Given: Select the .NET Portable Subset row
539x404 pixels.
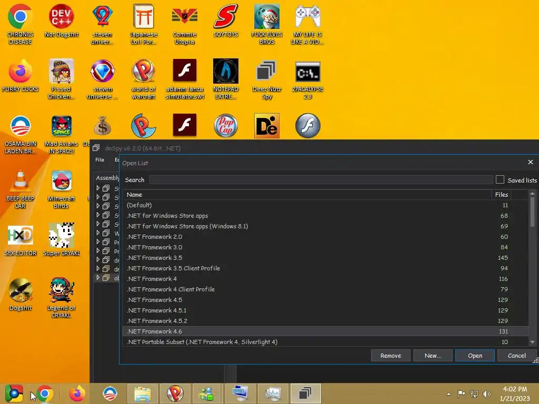Looking at the screenshot, I should tap(325, 342).
